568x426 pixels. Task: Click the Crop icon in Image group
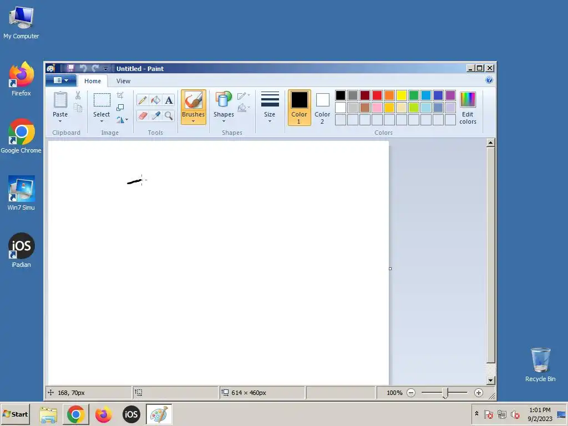click(120, 95)
